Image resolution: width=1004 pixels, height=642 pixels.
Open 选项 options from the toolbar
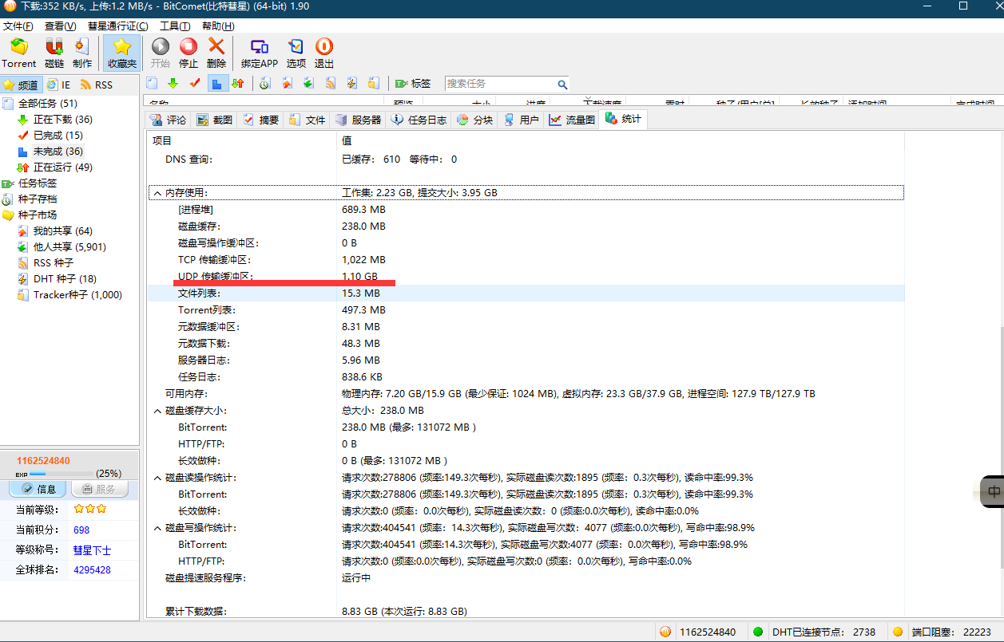click(296, 53)
